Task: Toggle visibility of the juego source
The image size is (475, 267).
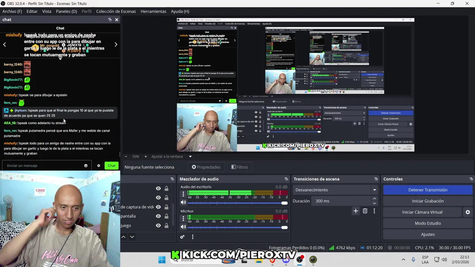Action: click(x=158, y=225)
